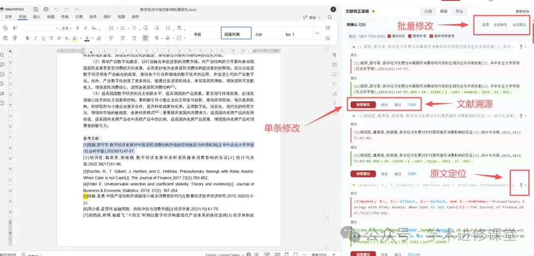Redo the last action
Image resolution: width=534 pixels, height=256 pixels.
click(x=66, y=9)
